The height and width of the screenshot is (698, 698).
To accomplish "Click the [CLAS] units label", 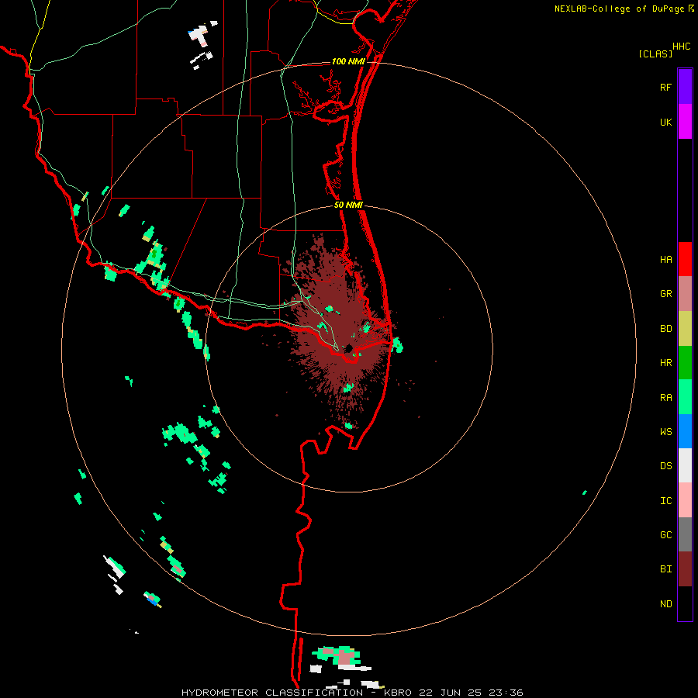I will 655,54.
